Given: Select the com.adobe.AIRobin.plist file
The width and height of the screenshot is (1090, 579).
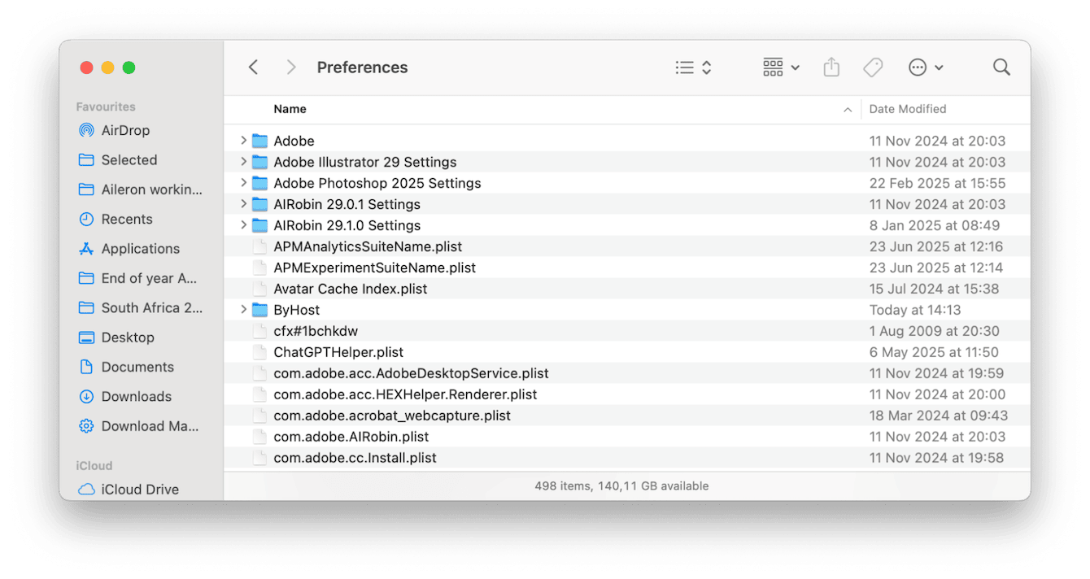Looking at the screenshot, I should click(x=351, y=437).
